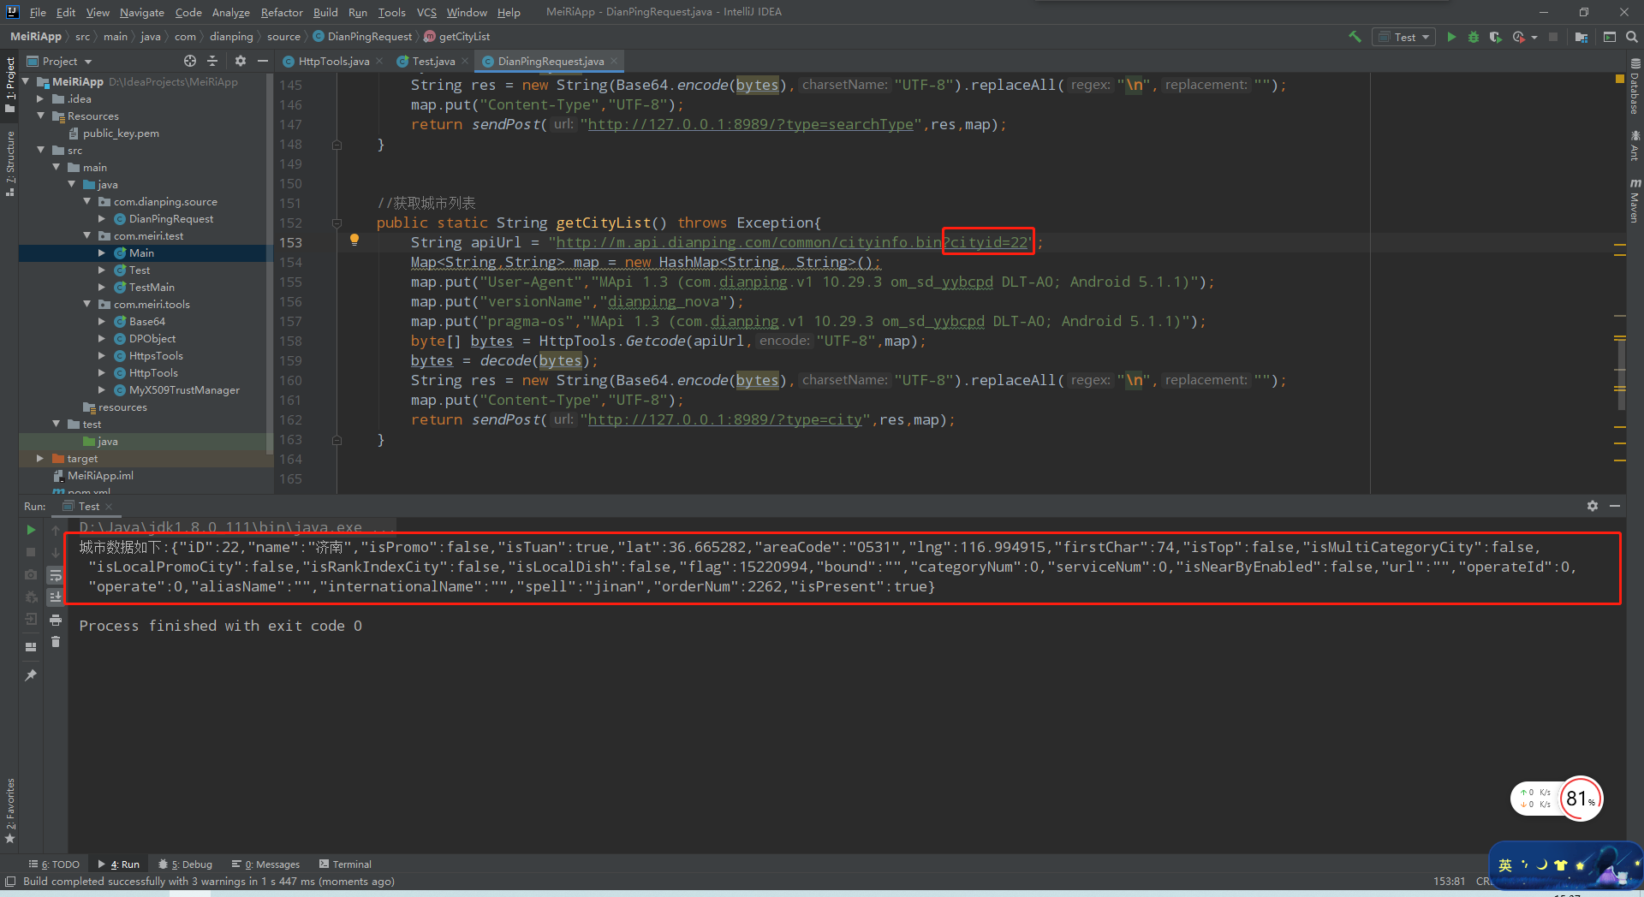Click collapse all icon in Project panel

coord(212,61)
